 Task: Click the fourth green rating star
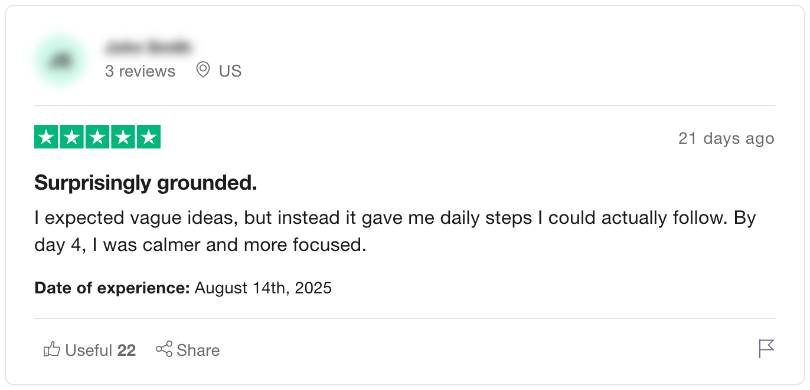coord(123,137)
